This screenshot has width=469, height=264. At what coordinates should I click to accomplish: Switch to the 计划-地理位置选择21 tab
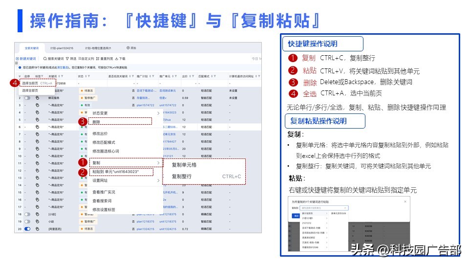point(98,48)
